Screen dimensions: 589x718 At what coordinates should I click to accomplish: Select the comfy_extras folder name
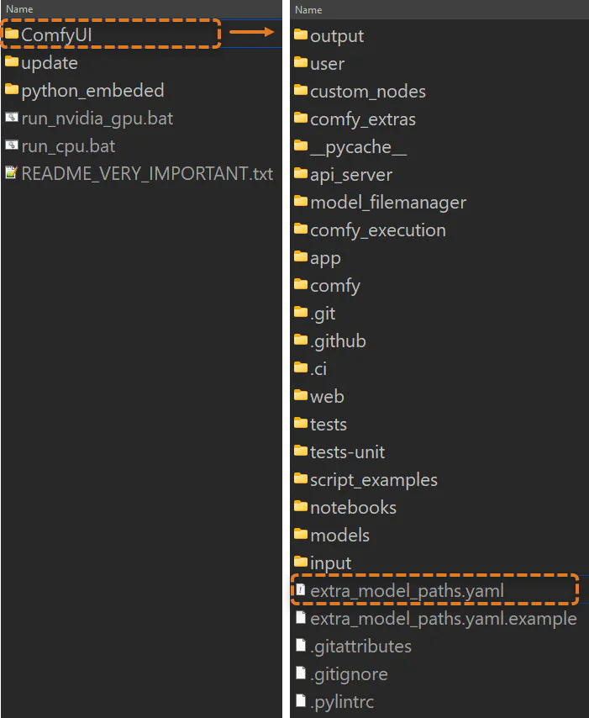pyautogui.click(x=363, y=119)
